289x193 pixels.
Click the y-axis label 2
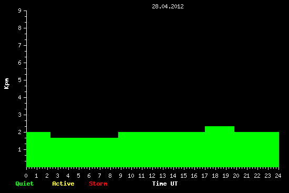(x=20, y=132)
